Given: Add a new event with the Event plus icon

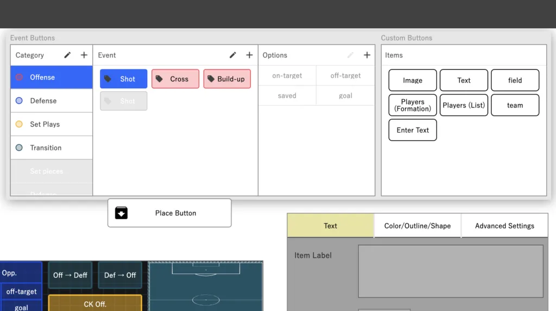Looking at the screenshot, I should coord(249,55).
